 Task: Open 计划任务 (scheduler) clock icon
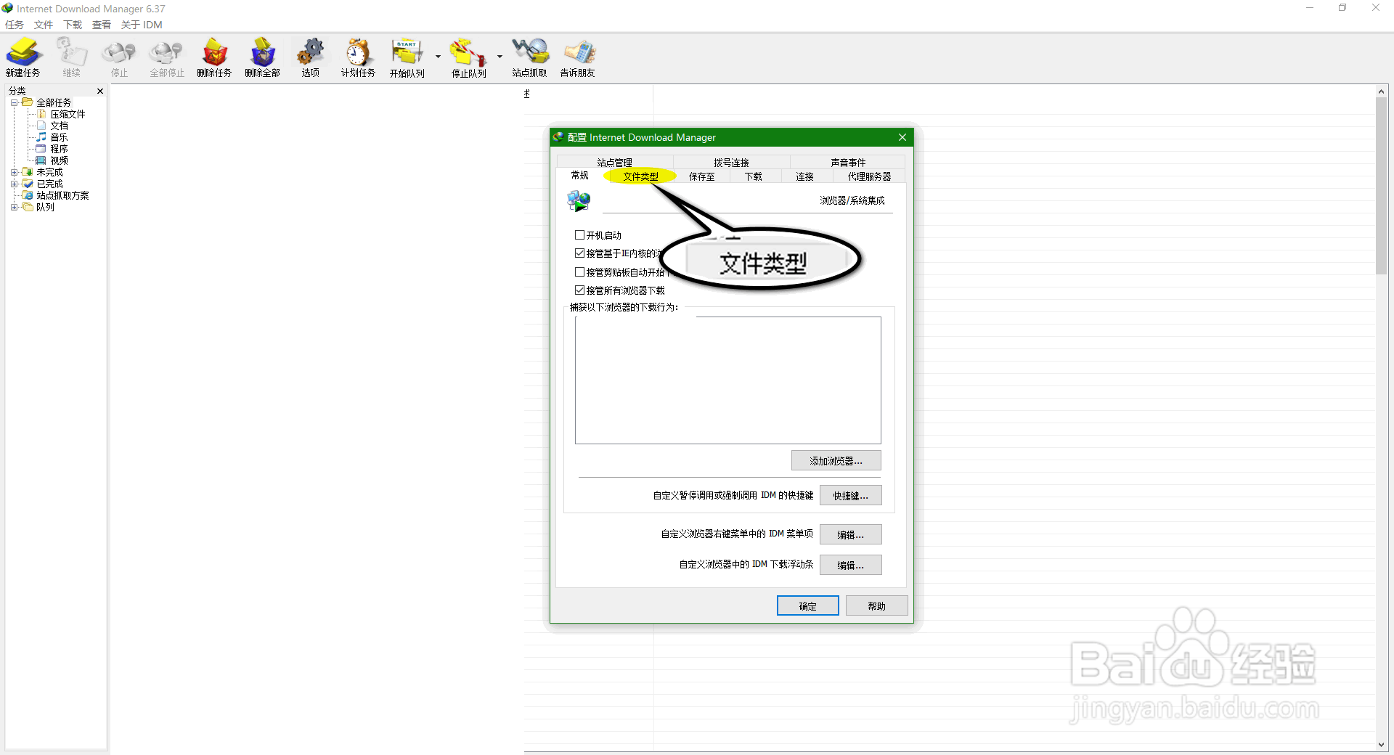tap(358, 57)
